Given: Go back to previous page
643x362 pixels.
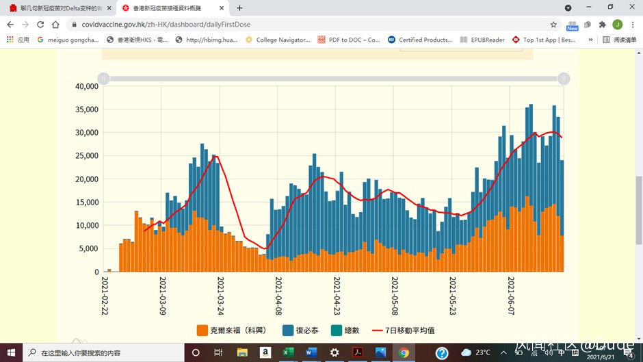Looking at the screenshot, I should [x=10, y=25].
